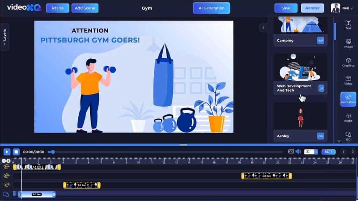The height and width of the screenshot is (201, 358).
Task: Play the timeline preview
Action: click(7, 152)
